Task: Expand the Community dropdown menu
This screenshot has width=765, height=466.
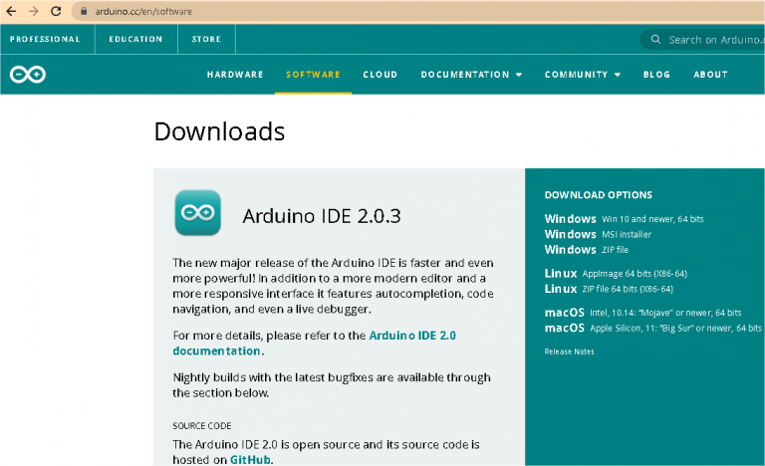Action: [582, 75]
